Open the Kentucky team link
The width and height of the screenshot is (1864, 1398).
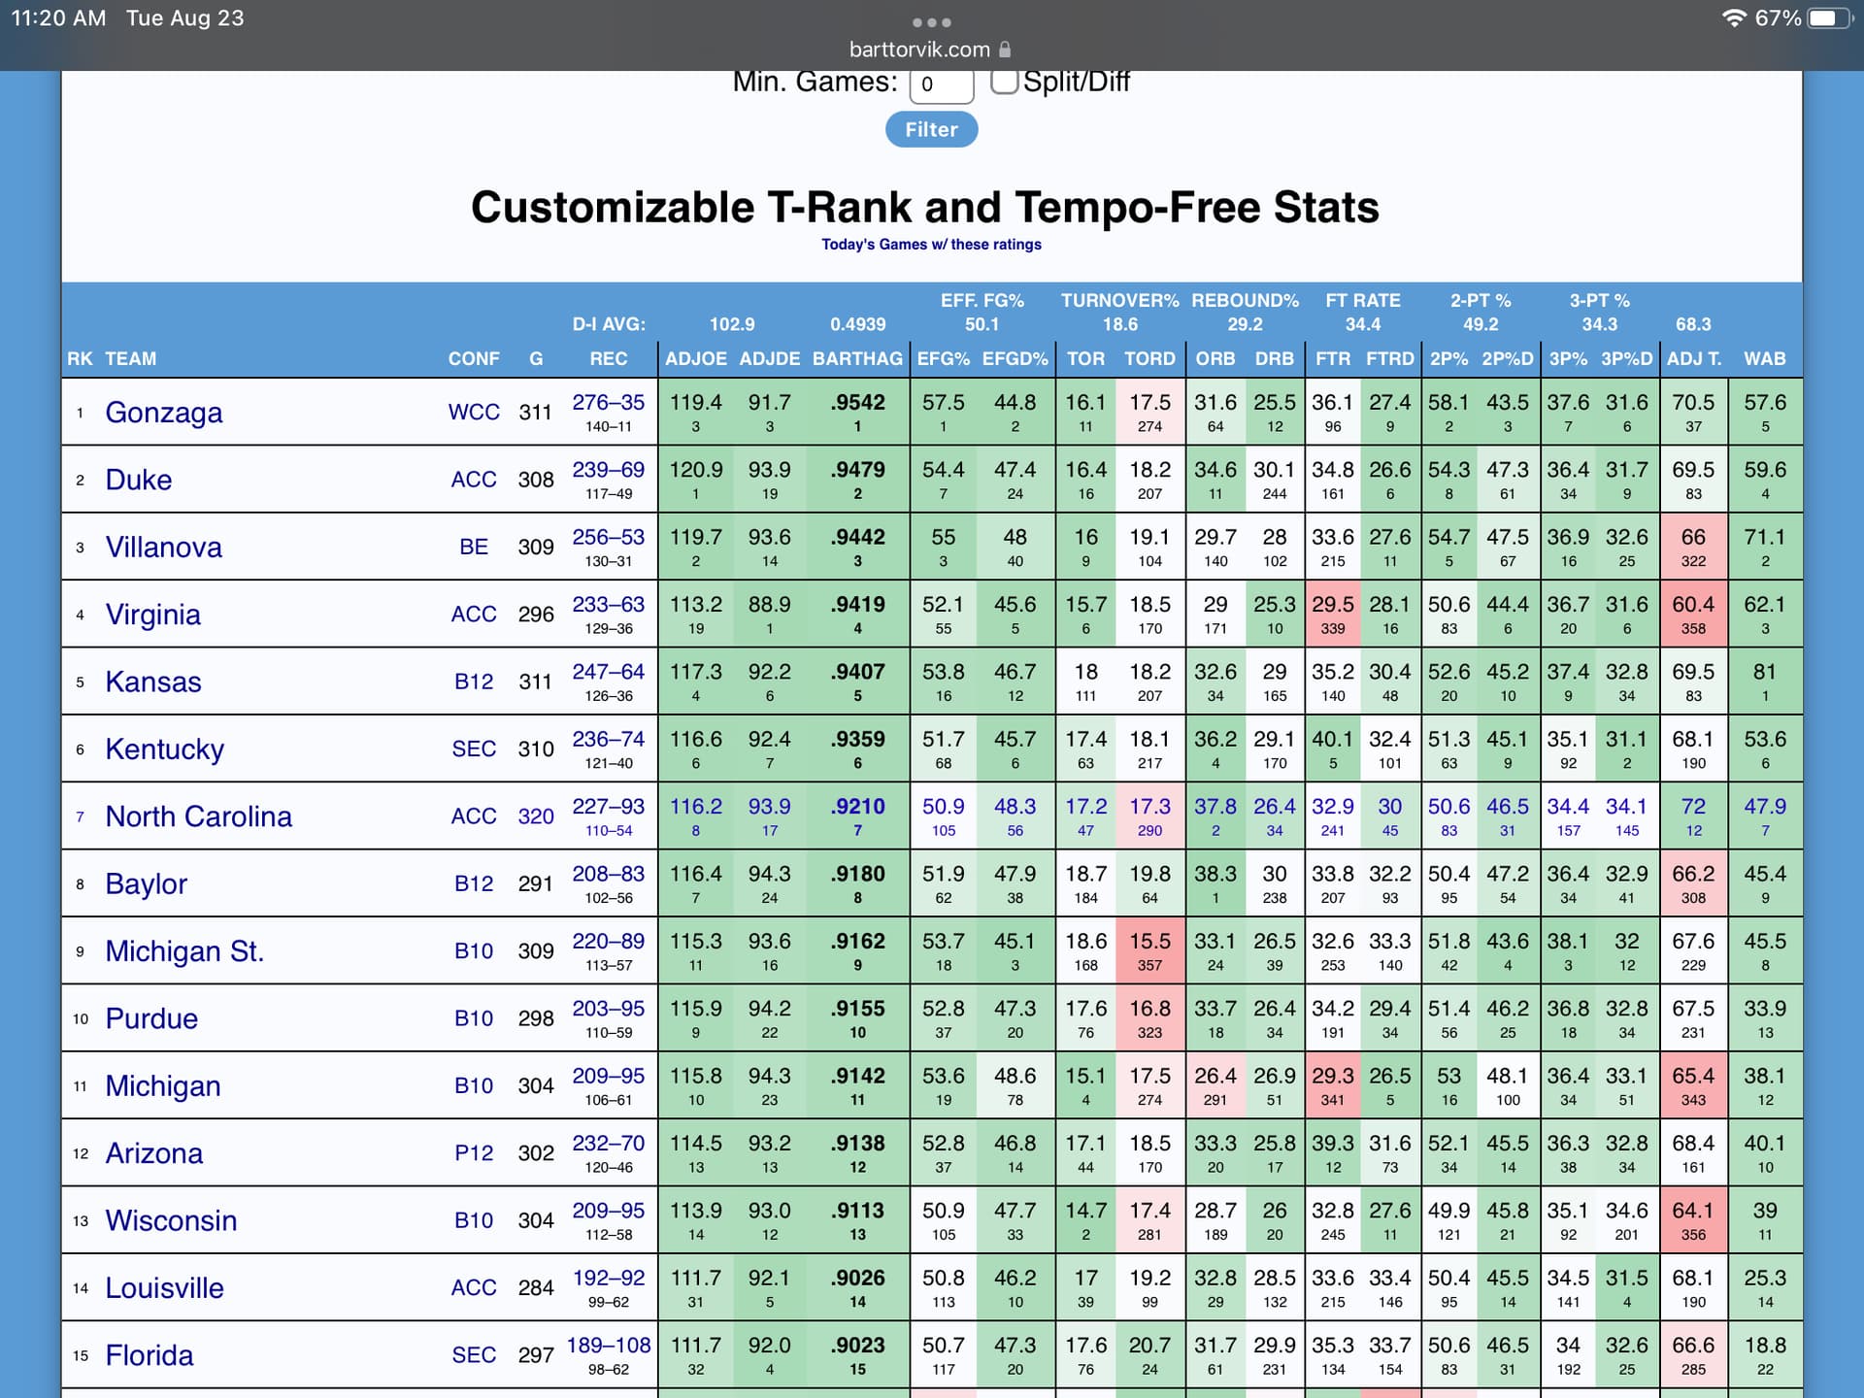(165, 749)
